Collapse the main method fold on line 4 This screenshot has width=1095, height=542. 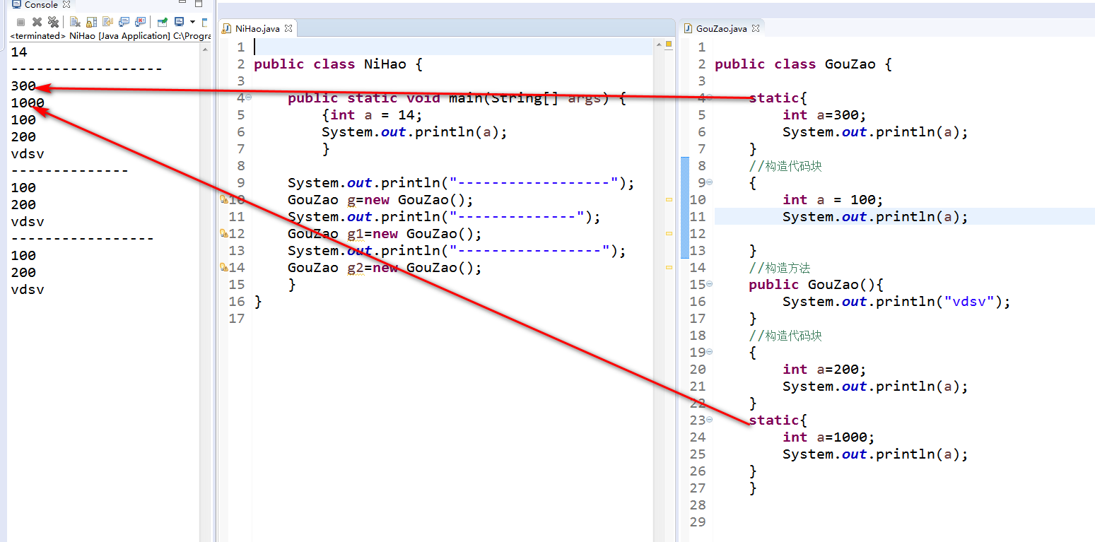(248, 98)
